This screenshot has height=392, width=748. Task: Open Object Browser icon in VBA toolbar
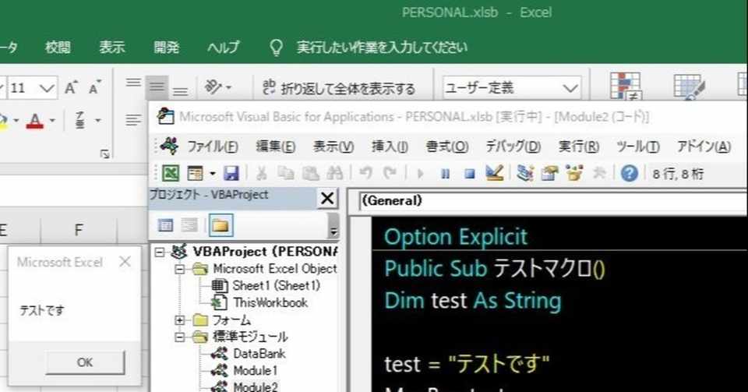coord(574,173)
